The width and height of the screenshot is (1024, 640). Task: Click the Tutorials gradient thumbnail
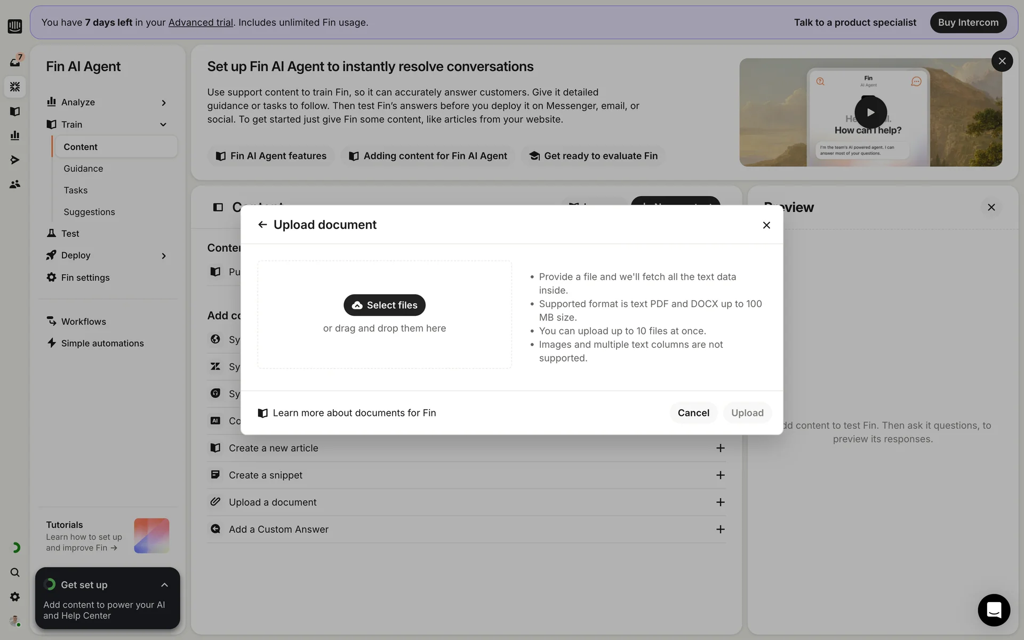click(151, 535)
